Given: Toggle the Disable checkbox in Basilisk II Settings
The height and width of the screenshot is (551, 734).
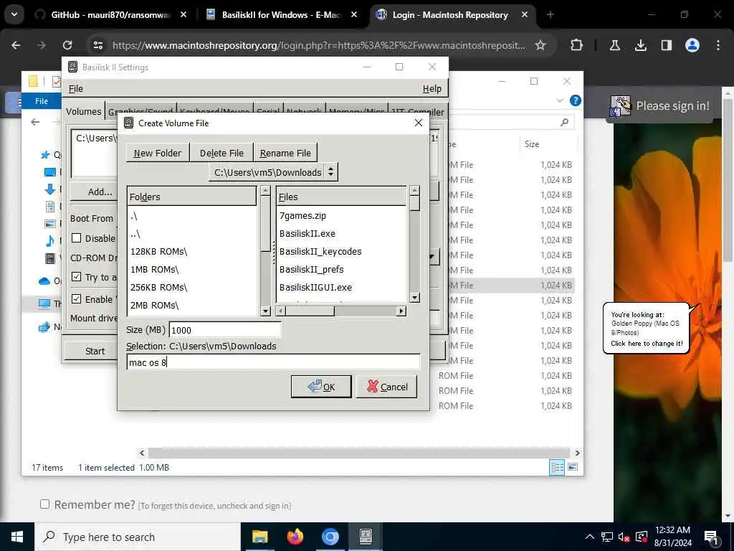Looking at the screenshot, I should tap(76, 238).
